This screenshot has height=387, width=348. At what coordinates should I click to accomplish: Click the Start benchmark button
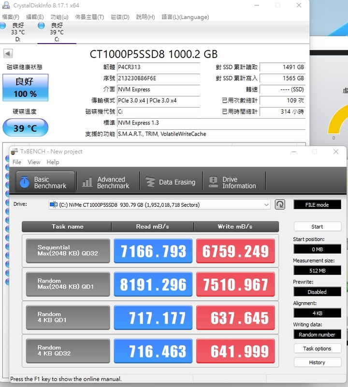point(317,226)
